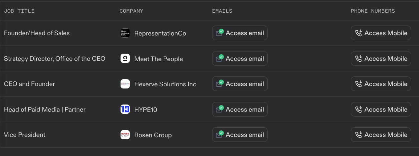This screenshot has width=419, height=156.
Task: Access Mobile for CEO and Founder row
Action: (x=381, y=84)
